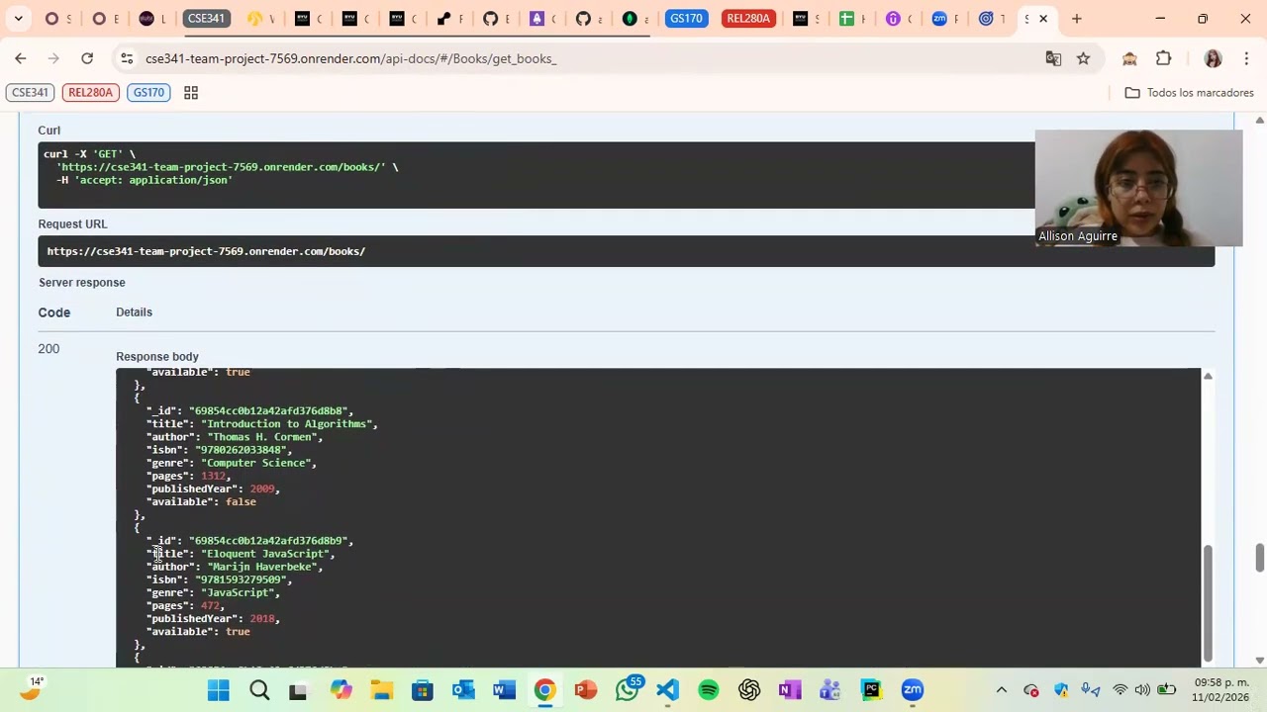
Task: Click the address bar URL
Action: point(350,58)
